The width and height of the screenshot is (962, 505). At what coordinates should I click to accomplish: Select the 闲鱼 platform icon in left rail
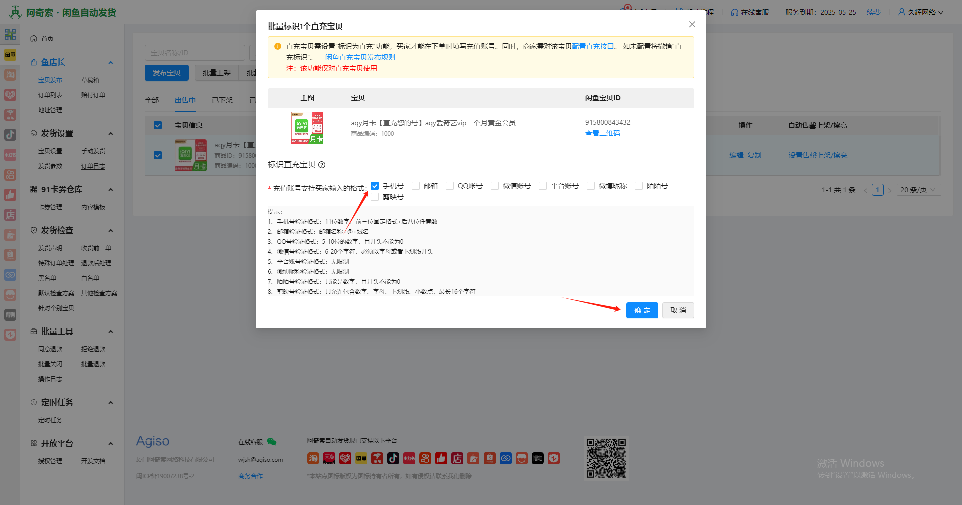[10, 54]
